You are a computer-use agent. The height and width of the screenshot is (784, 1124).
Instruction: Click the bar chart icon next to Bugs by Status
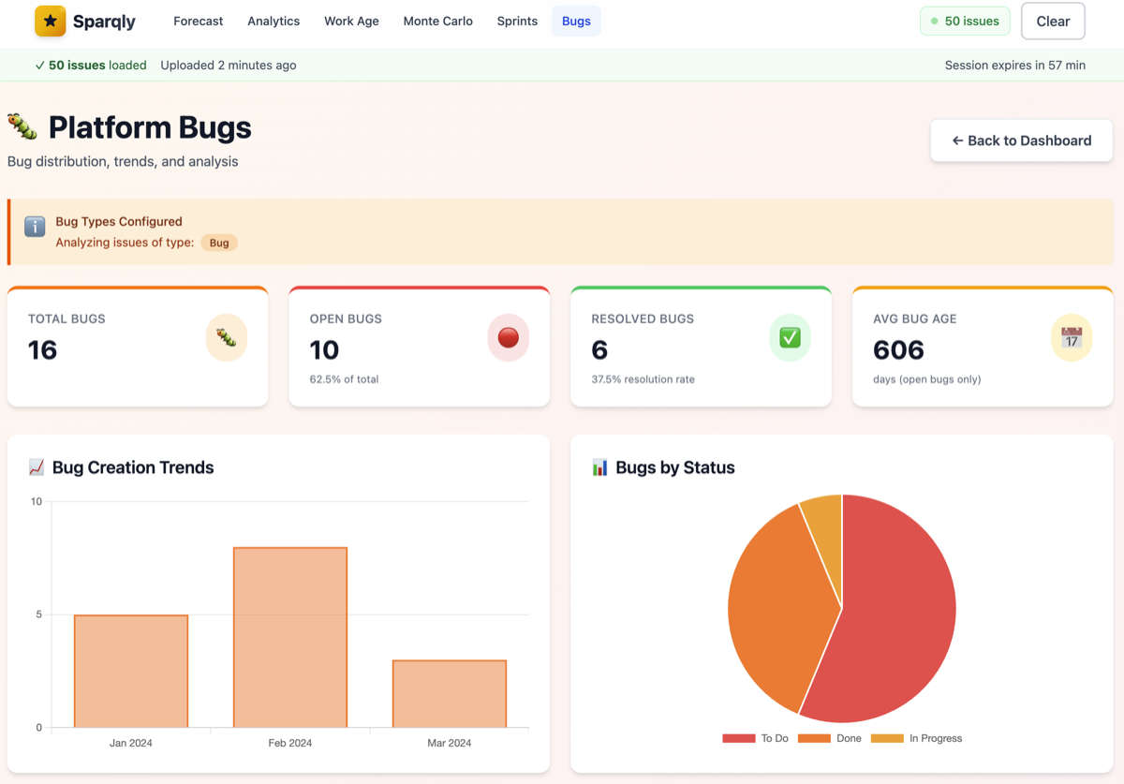tap(599, 467)
